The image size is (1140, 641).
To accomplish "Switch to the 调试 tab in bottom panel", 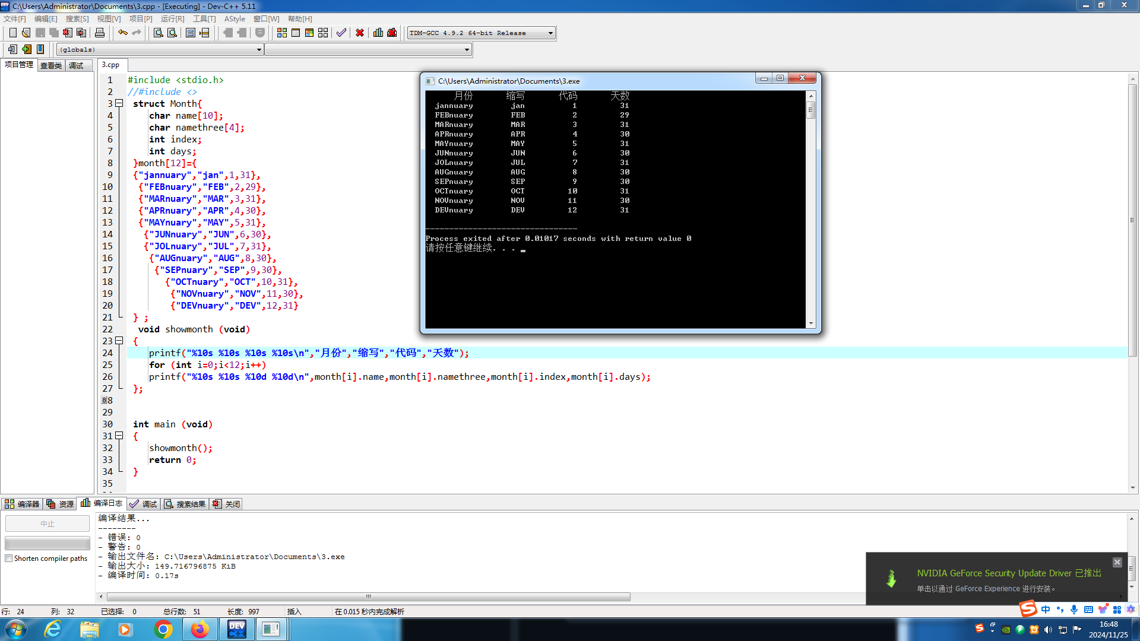I will (143, 504).
